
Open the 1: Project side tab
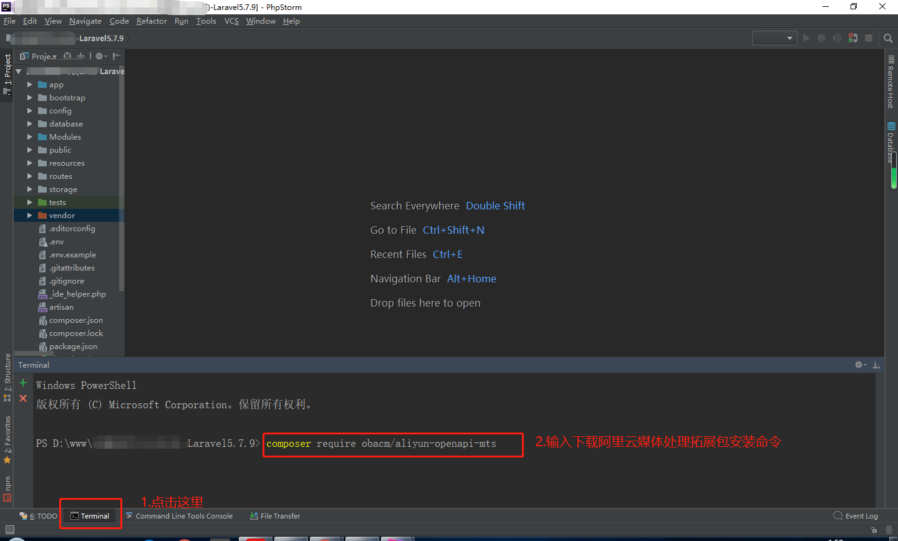pos(7,74)
